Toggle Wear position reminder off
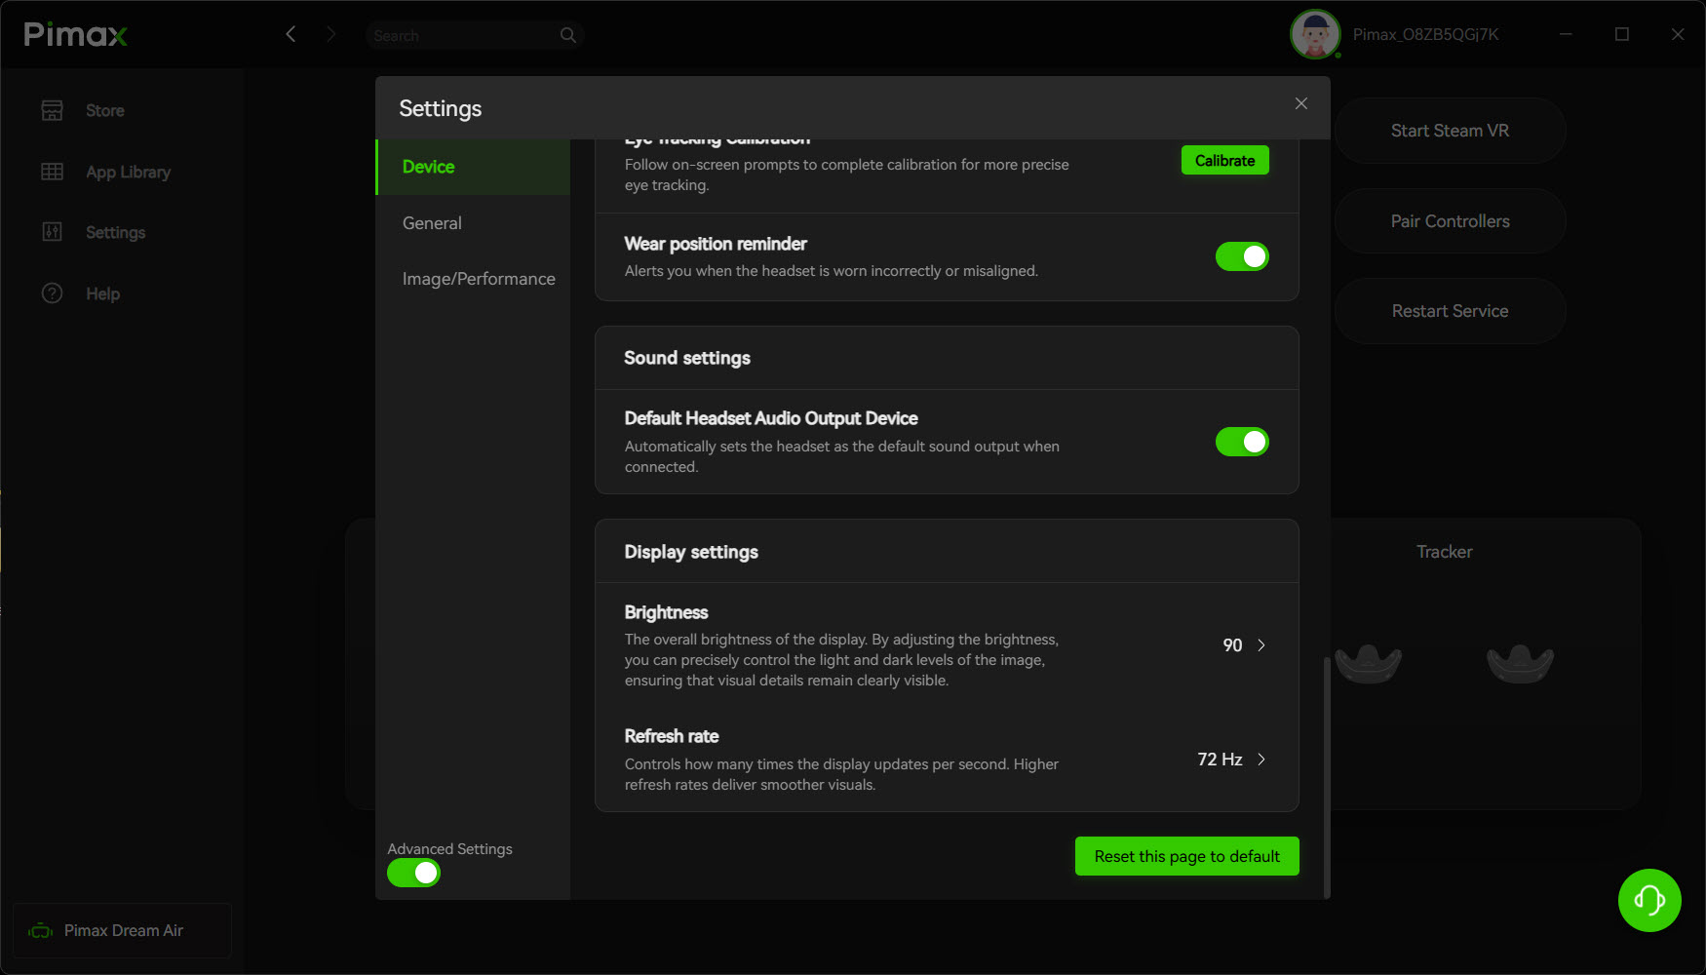The image size is (1706, 975). 1242,256
